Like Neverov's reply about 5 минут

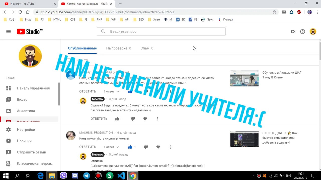pyautogui.click(x=117, y=119)
